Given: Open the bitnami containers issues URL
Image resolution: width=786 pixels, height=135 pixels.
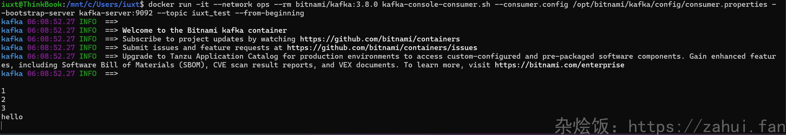Looking at the screenshot, I should 382,48.
